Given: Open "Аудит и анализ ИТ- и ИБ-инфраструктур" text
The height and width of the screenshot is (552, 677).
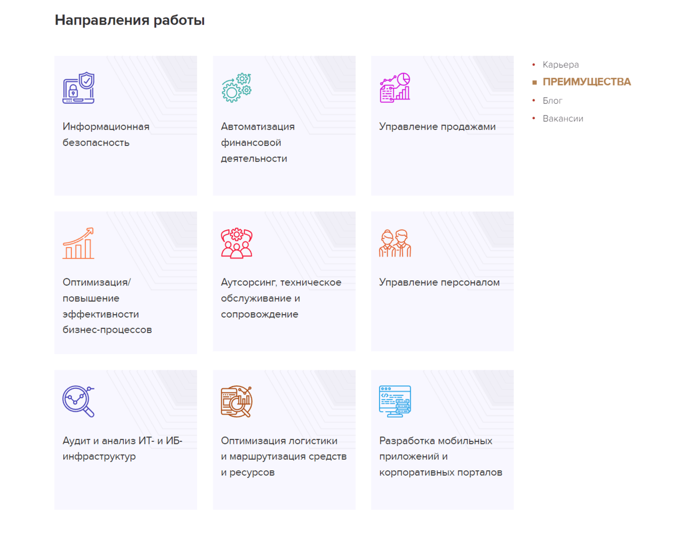Looking at the screenshot, I should click(122, 448).
